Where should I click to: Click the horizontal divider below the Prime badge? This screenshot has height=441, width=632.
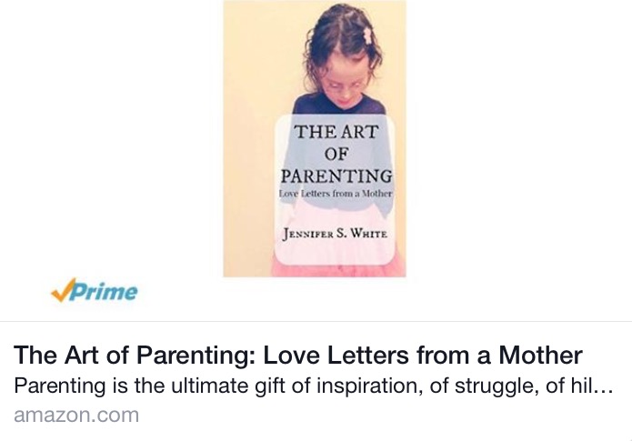pyautogui.click(x=316, y=321)
